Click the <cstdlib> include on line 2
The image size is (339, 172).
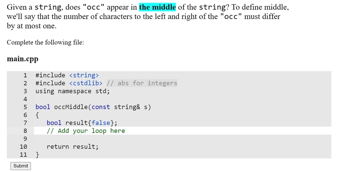pyautogui.click(x=86, y=83)
